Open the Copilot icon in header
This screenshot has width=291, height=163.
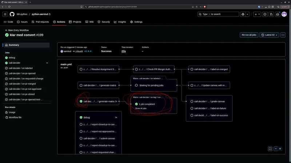click(x=243, y=14)
